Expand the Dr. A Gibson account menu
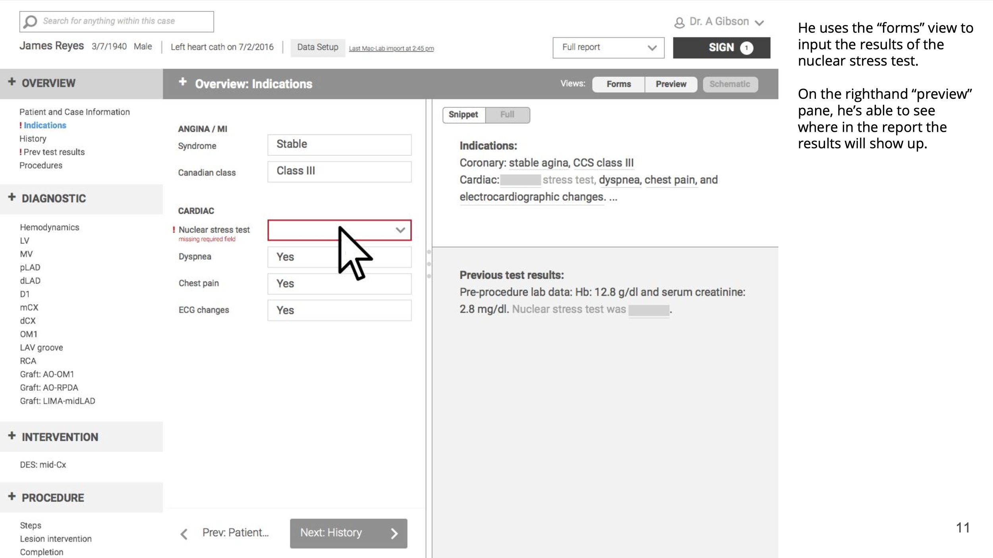 pyautogui.click(x=759, y=23)
